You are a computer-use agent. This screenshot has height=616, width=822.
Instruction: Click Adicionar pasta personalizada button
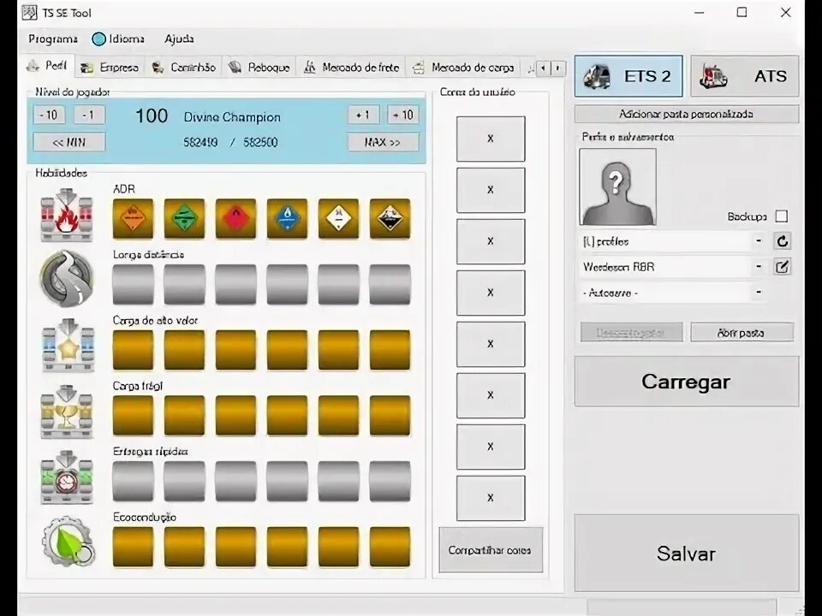pos(687,114)
